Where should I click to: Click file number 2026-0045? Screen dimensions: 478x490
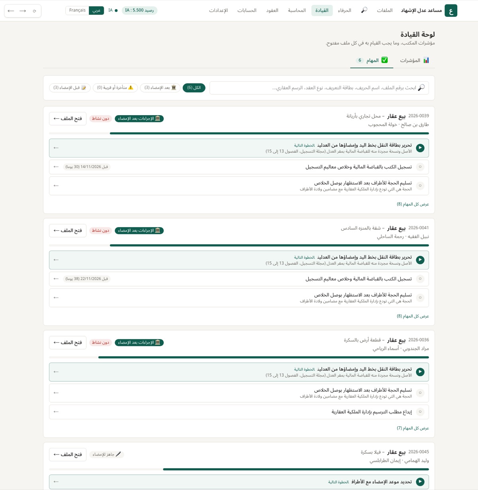(x=419, y=452)
